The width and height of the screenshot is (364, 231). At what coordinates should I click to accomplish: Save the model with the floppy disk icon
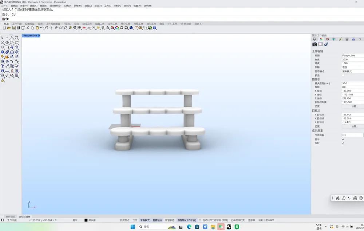pyautogui.click(x=13, y=28)
